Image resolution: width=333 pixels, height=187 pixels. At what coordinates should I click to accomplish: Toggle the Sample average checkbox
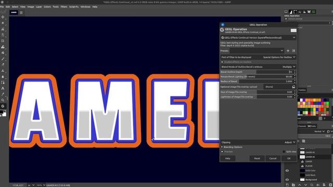coord(286,19)
